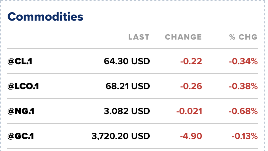Select the 3.082 USD last price

pos(126,111)
